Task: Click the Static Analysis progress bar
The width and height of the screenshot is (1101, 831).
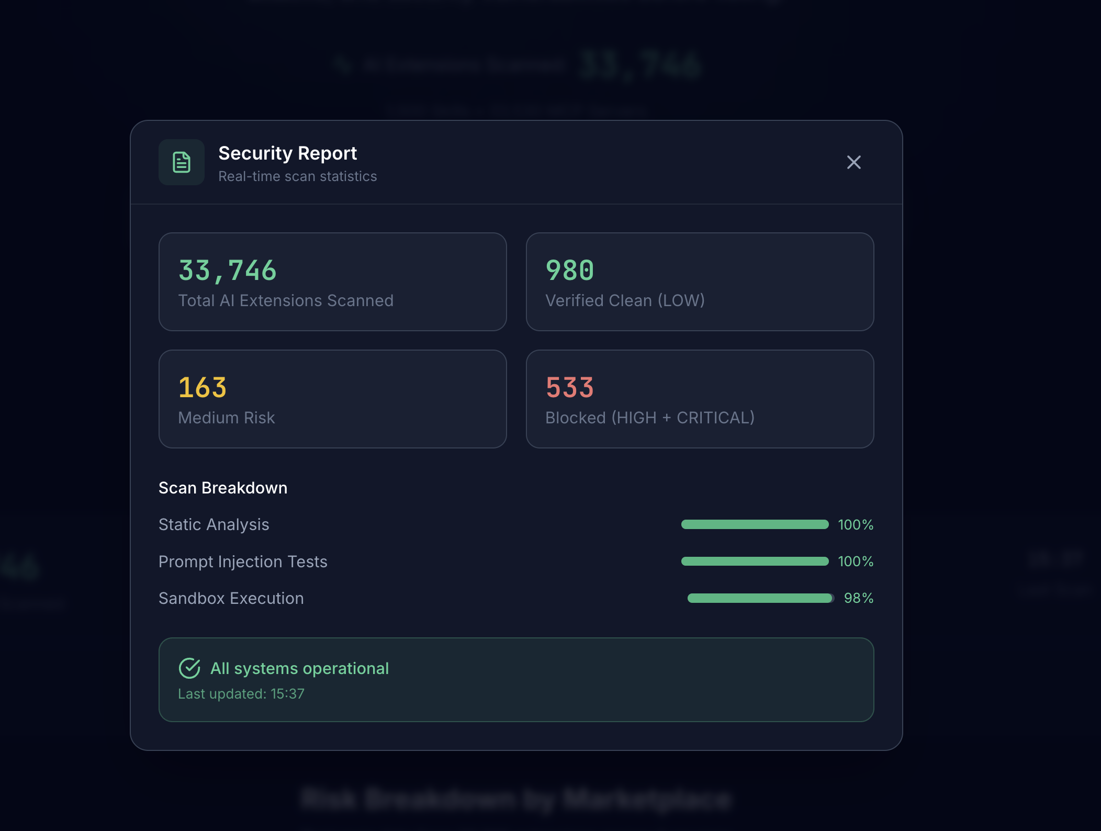Action: 755,524
